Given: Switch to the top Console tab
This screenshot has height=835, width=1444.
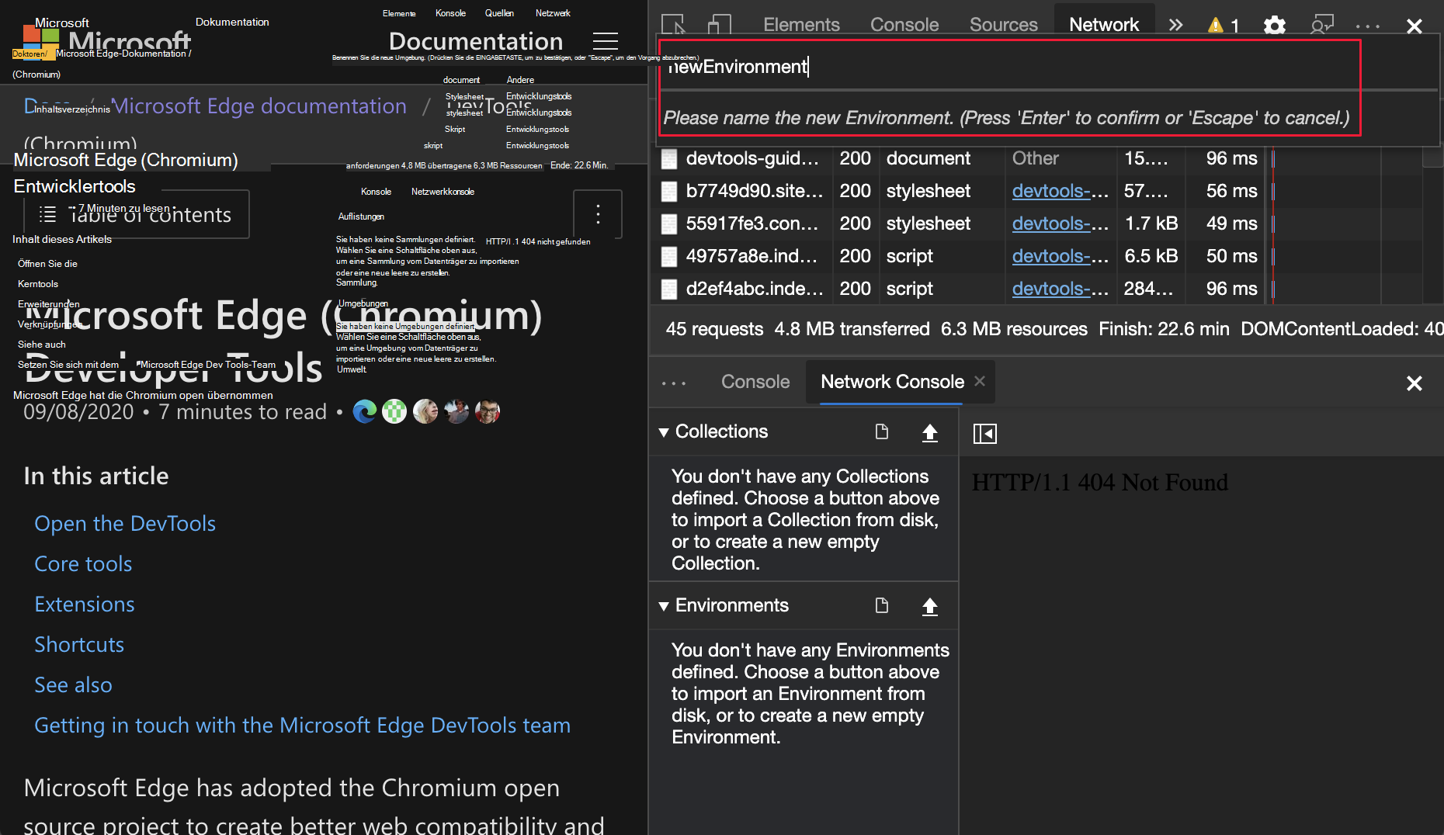Looking at the screenshot, I should tap(904, 25).
